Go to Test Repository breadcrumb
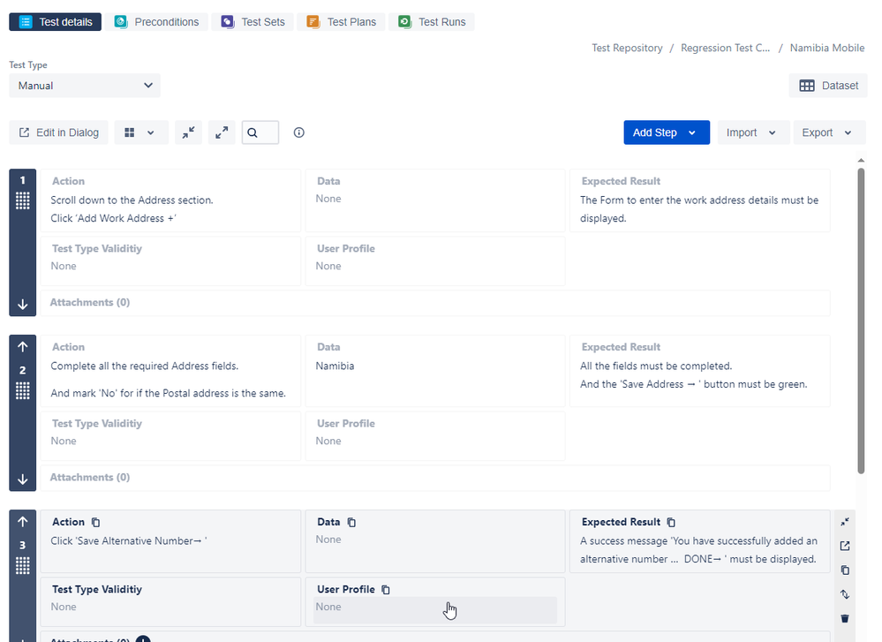This screenshot has width=882, height=642. [627, 48]
